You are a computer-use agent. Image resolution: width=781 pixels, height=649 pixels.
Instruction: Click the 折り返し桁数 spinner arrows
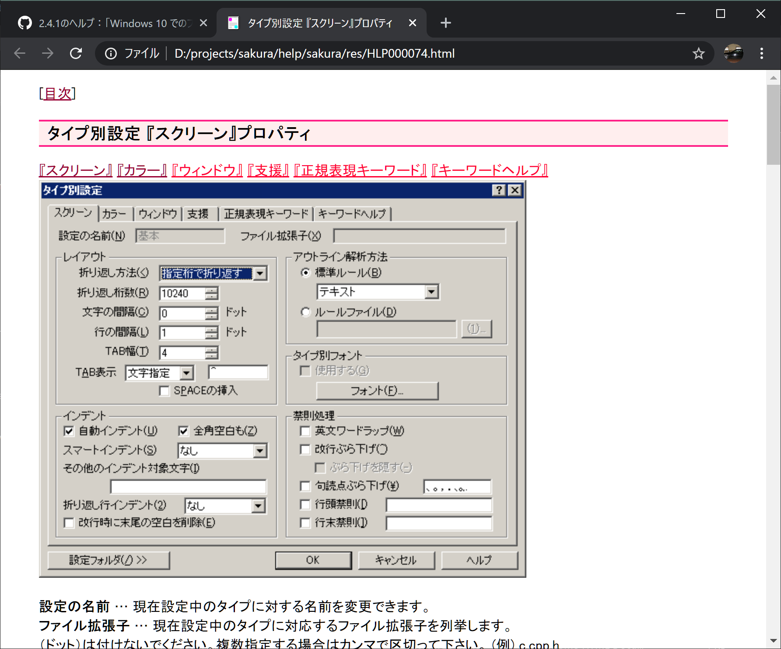(x=211, y=293)
